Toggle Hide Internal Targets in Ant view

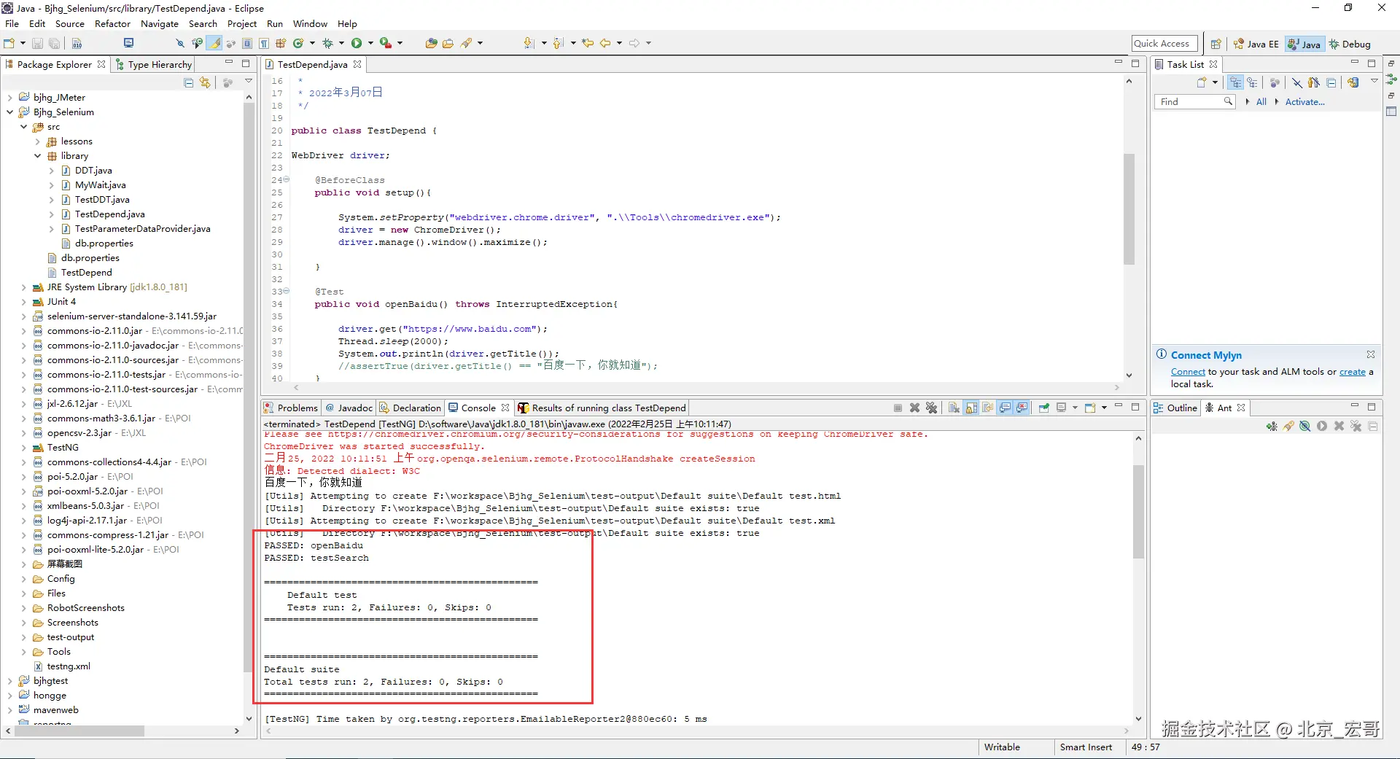(1305, 426)
